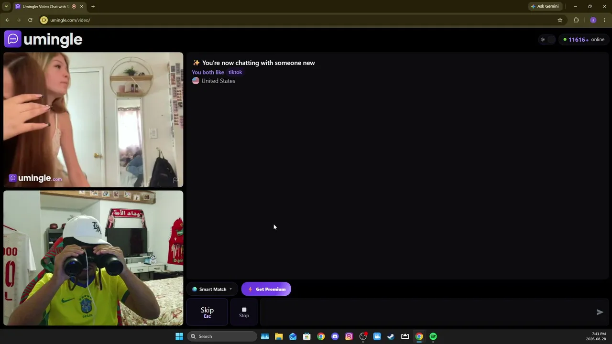Toggle the light/dark theme switch
The image size is (612, 344).
pos(547,40)
